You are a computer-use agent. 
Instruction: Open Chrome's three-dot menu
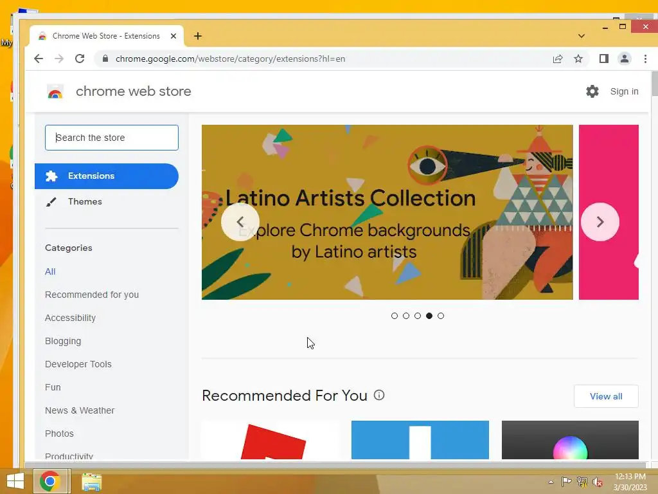pyautogui.click(x=645, y=59)
